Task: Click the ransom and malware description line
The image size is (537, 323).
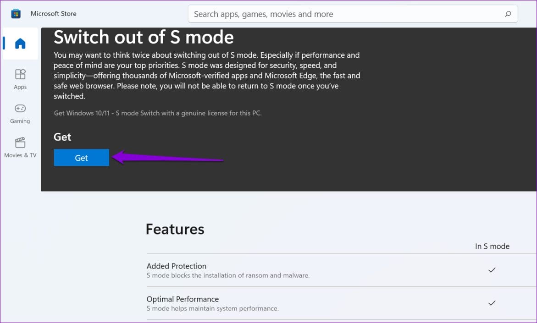Action: coord(228,275)
